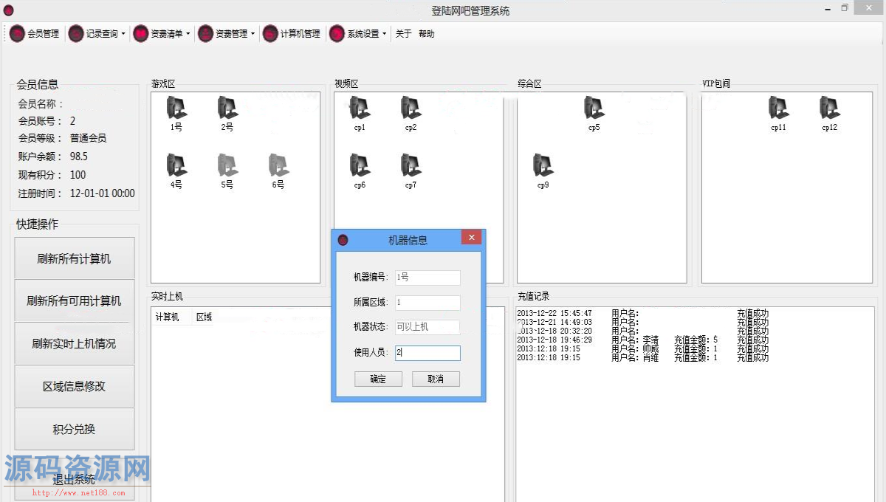Click the 使用人员 input field
The width and height of the screenshot is (886, 502).
(x=427, y=353)
